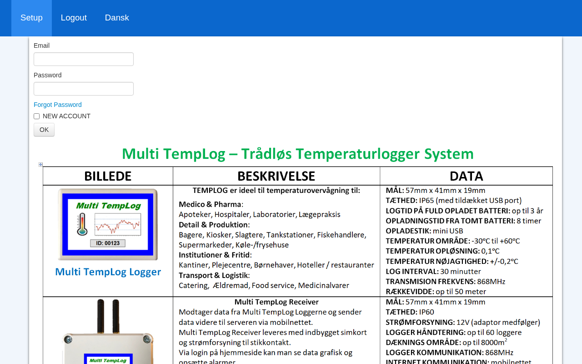Click the 'OPLADESTIK: mini USB' line
Screen dimensions: 582x364
(425, 231)
